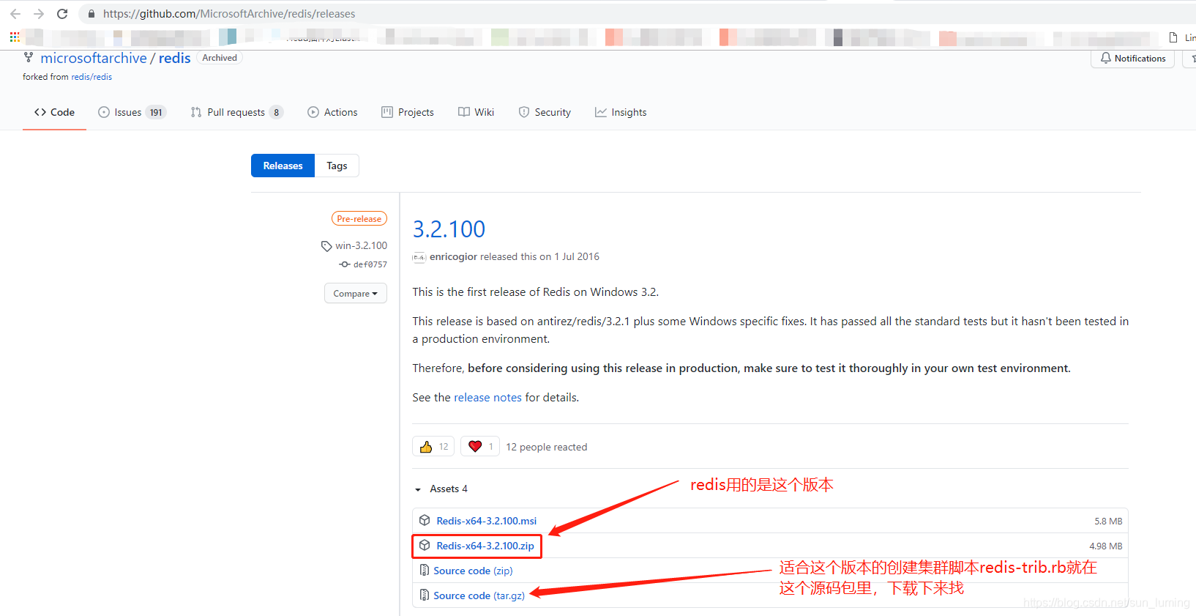Collapse the Assets 4 section
This screenshot has height=616, width=1196.
point(441,489)
